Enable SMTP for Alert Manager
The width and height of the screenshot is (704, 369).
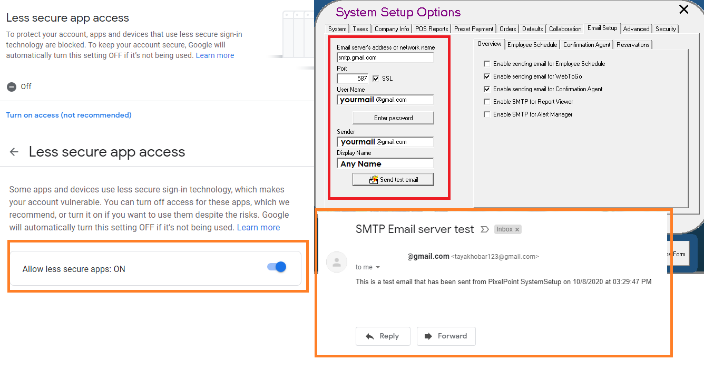point(487,114)
